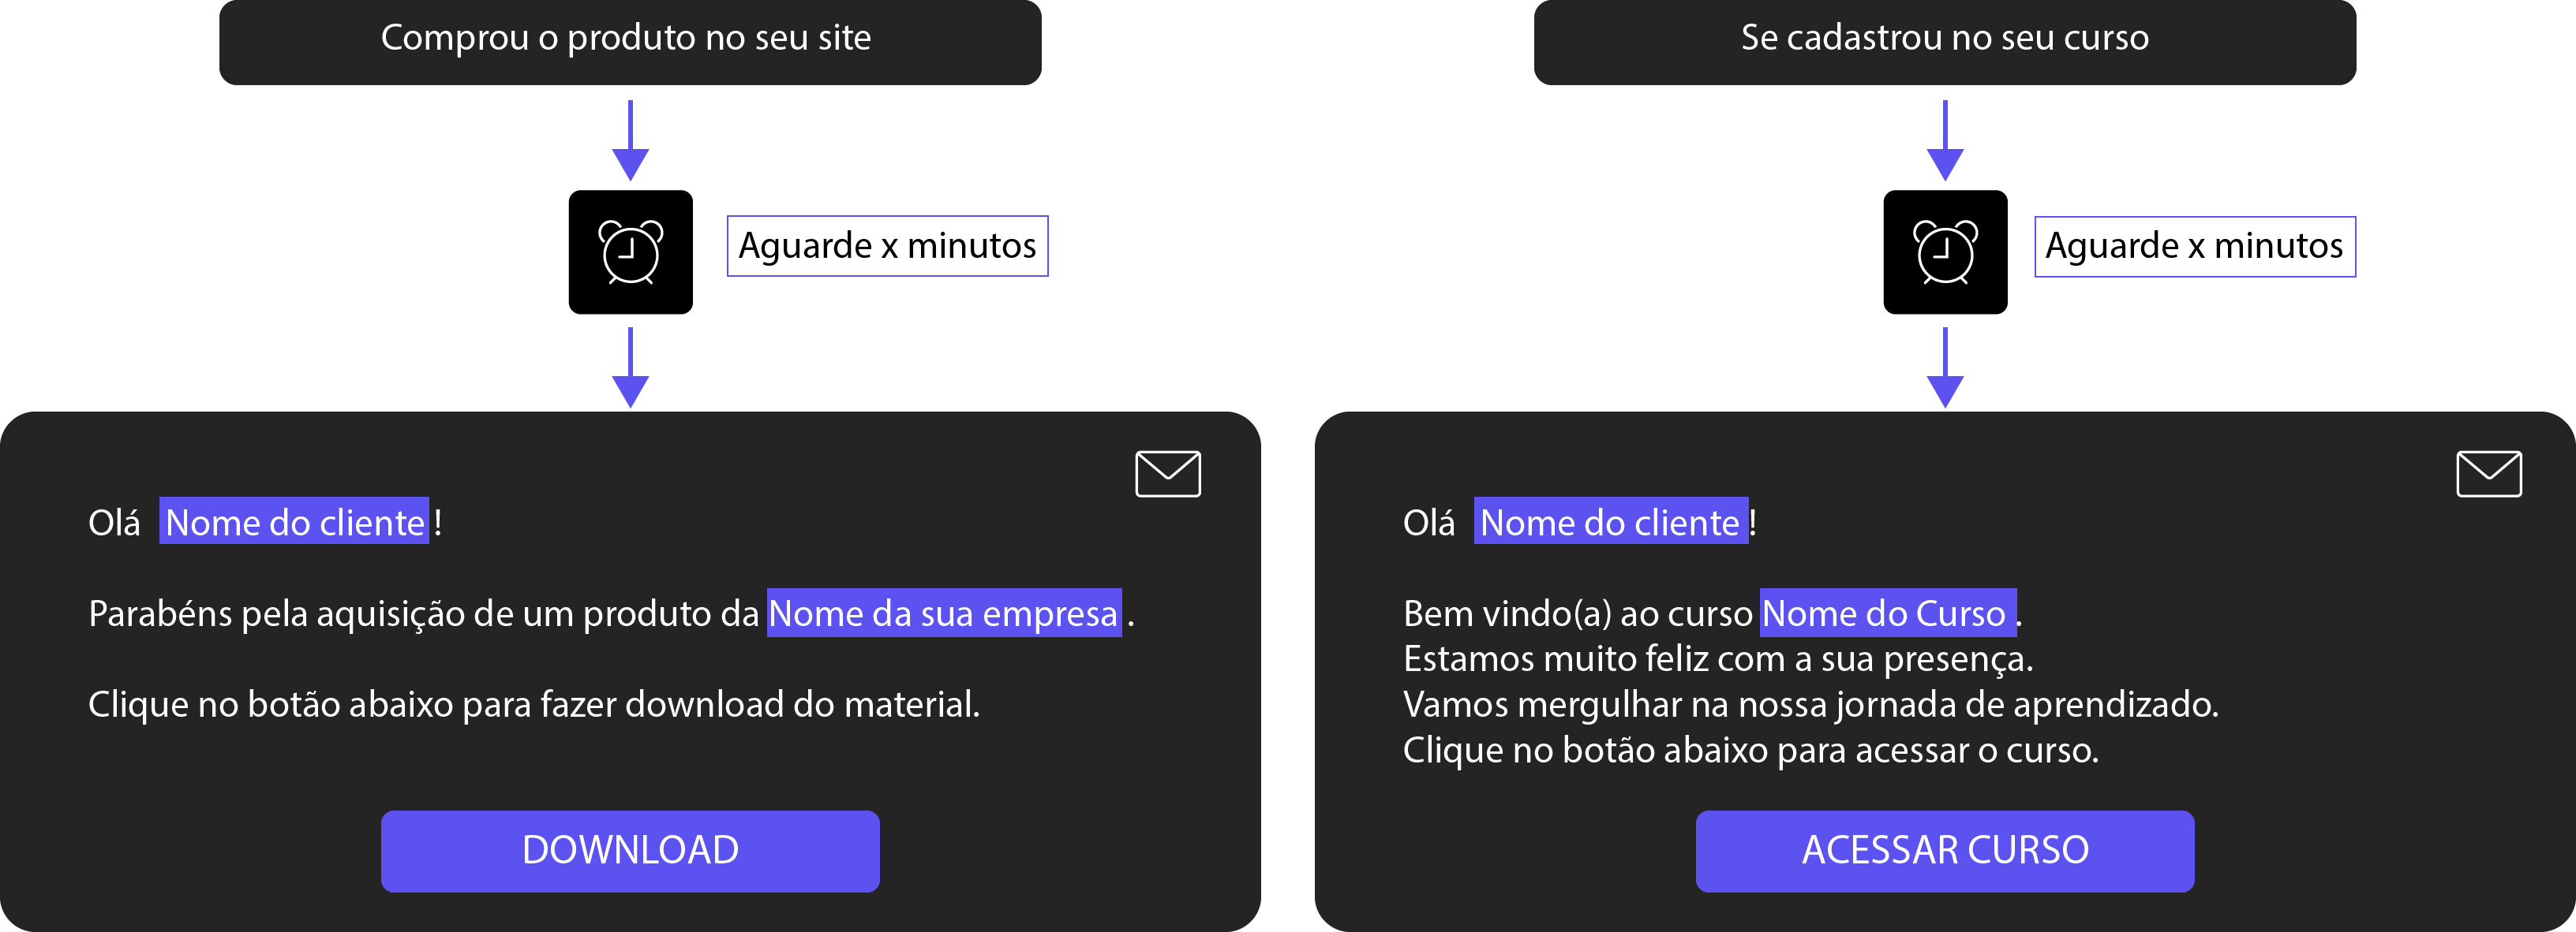Select 'Nome do cliente' placeholder in the left email
The height and width of the screenshot is (932, 2576).
click(294, 521)
